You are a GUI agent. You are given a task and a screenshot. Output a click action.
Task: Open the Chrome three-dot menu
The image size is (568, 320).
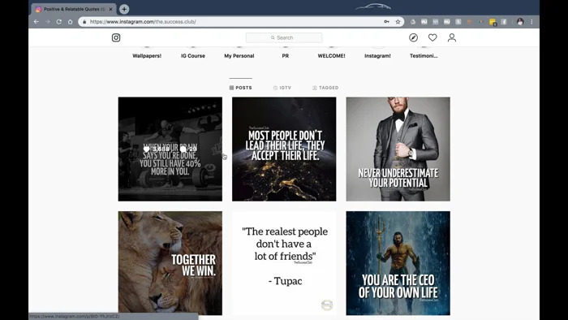pyautogui.click(x=531, y=22)
